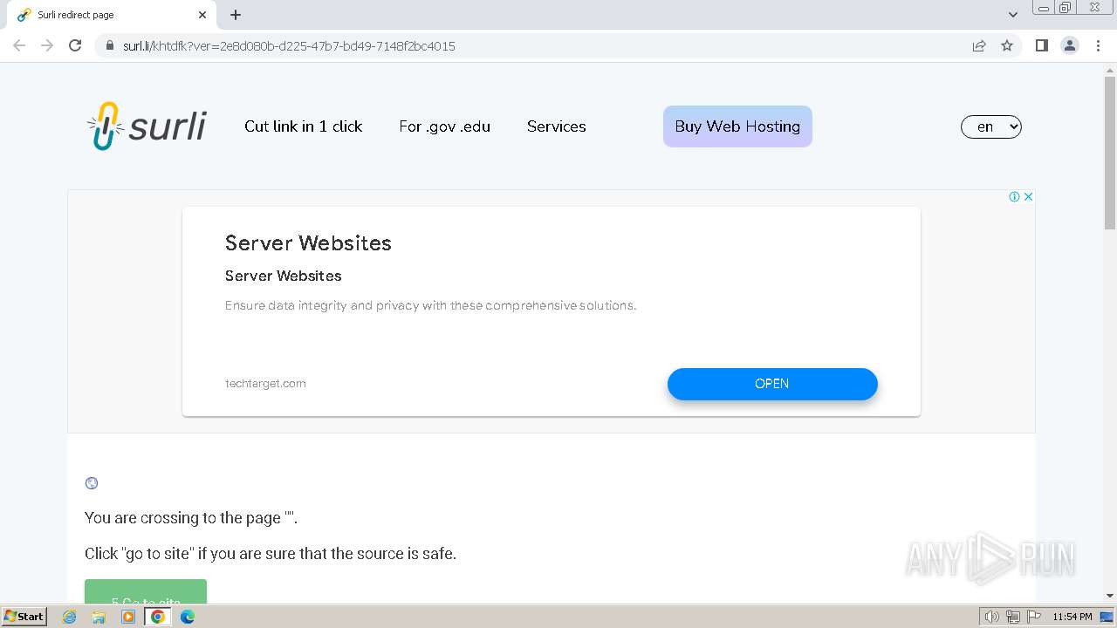Click the small globe icon above message
The image size is (1117, 628).
[92, 483]
